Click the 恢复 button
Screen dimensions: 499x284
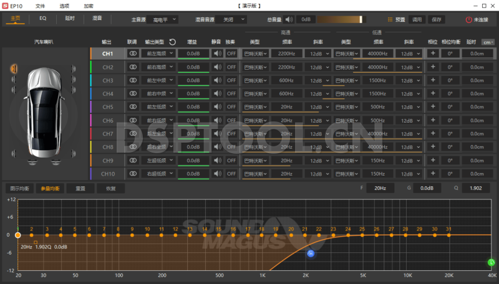tap(111, 188)
